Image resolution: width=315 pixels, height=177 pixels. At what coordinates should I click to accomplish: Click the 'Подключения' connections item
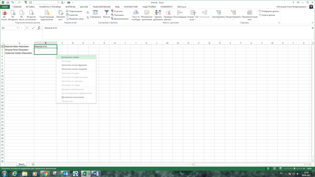pos(74,11)
